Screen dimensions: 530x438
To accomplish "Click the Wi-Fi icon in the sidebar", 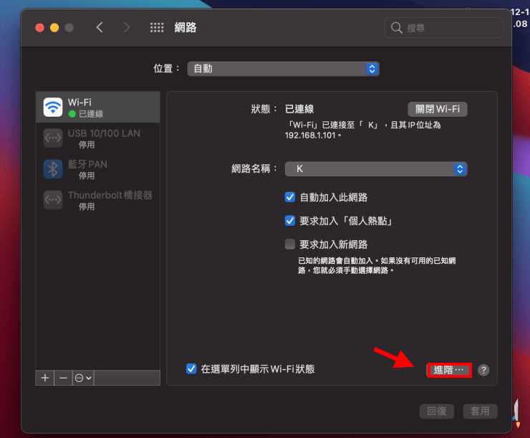I will click(x=52, y=108).
